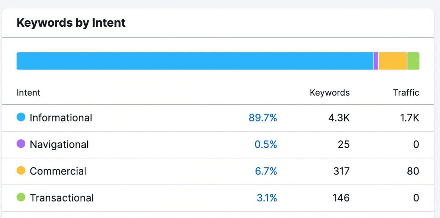Screen dimensions: 440x218
Task: Click the 317 Commercial keywords value
Action: [x=341, y=171]
